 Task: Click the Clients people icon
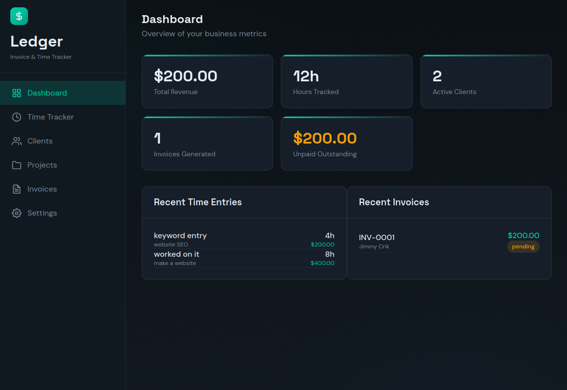pos(17,141)
